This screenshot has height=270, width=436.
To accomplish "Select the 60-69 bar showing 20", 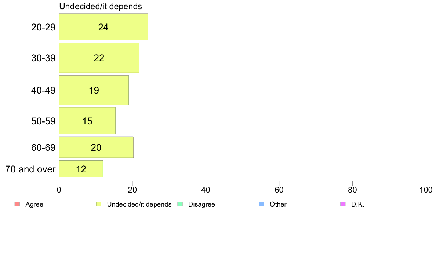I will click(x=96, y=147).
